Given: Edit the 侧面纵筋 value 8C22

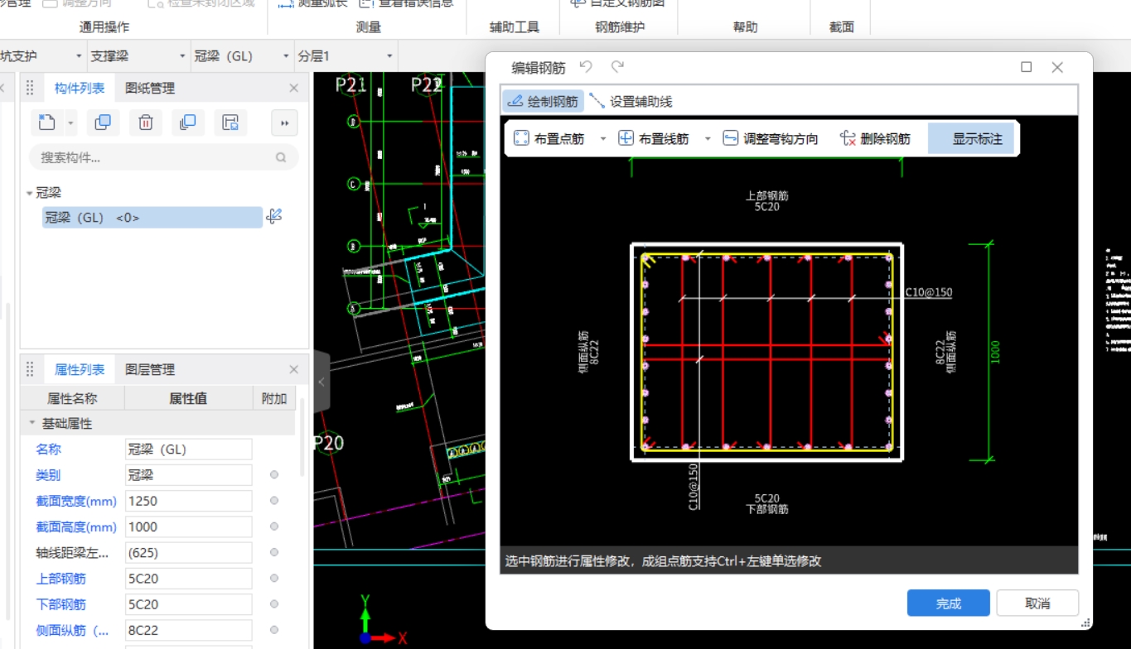Looking at the screenshot, I should [x=189, y=630].
